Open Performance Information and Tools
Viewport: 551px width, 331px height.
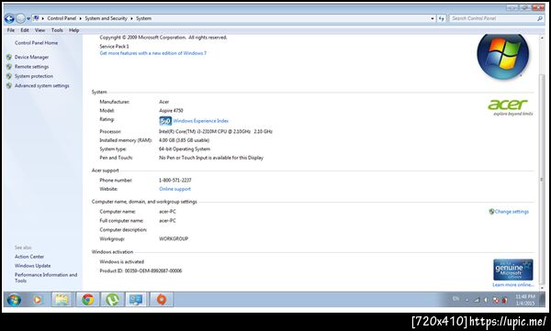pyautogui.click(x=46, y=278)
